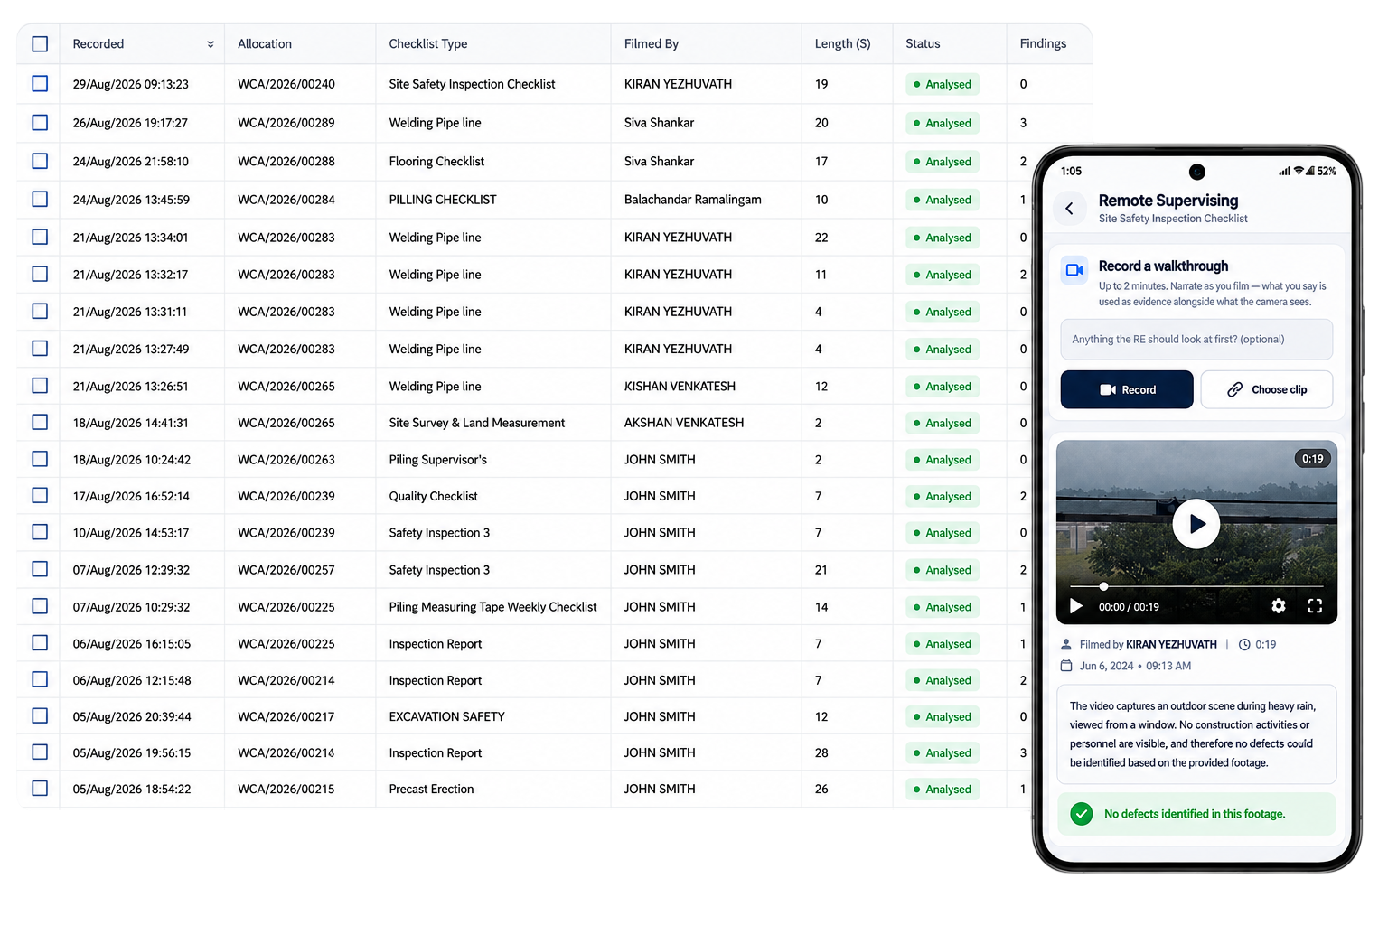The image size is (1388, 925).
Task: Toggle the checkbox for 10/Aug/2026 14:53:17 row
Action: [x=40, y=532]
